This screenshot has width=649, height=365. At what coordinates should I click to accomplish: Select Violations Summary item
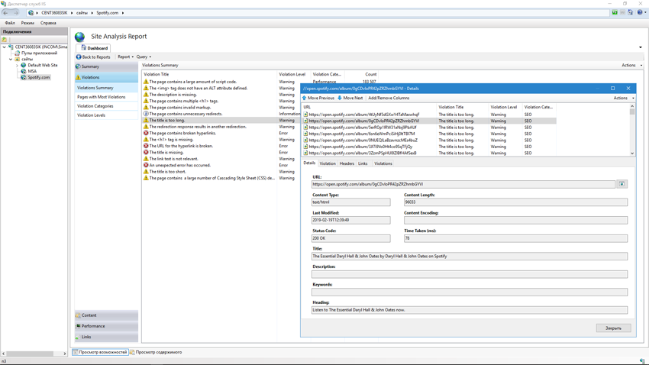[106, 88]
